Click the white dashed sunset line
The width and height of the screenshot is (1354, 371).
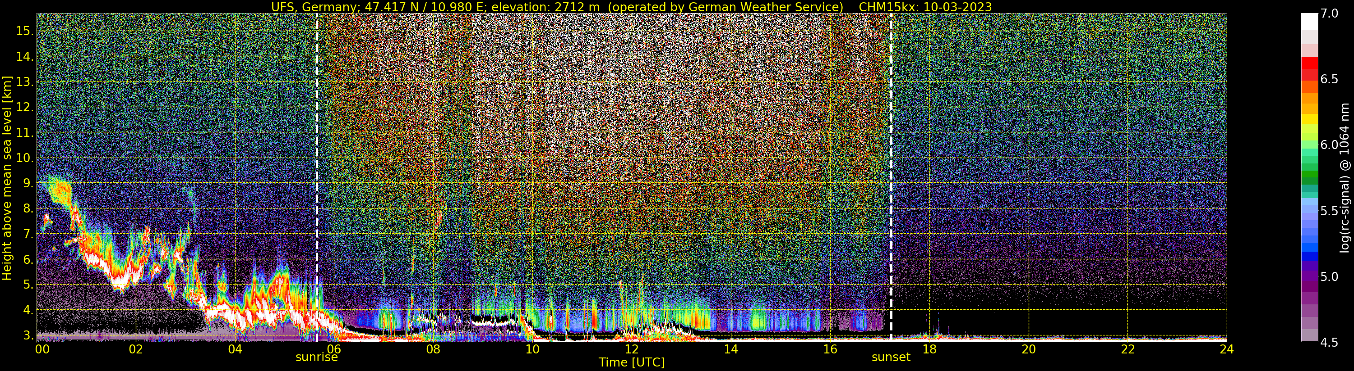891,177
